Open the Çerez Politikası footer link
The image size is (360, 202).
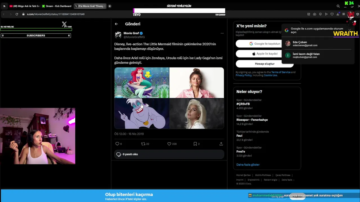tap(283, 175)
